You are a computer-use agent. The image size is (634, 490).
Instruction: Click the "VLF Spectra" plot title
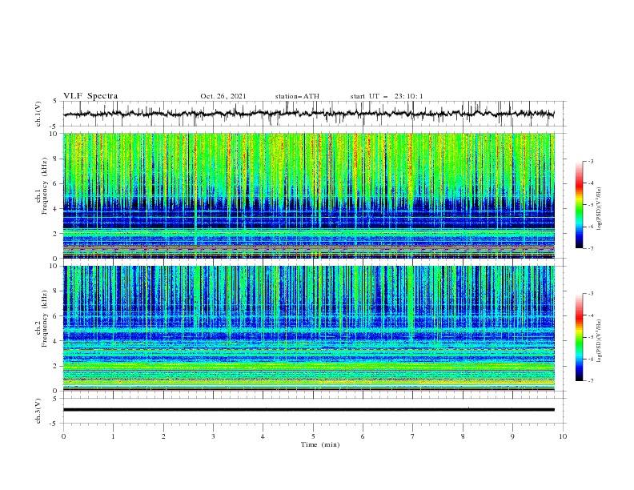pyautogui.click(x=90, y=96)
